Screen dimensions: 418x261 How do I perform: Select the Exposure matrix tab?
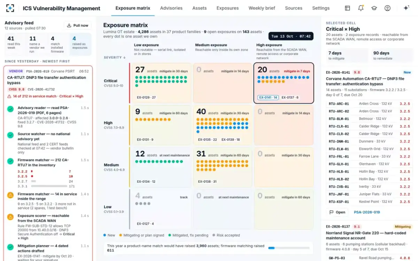click(133, 8)
